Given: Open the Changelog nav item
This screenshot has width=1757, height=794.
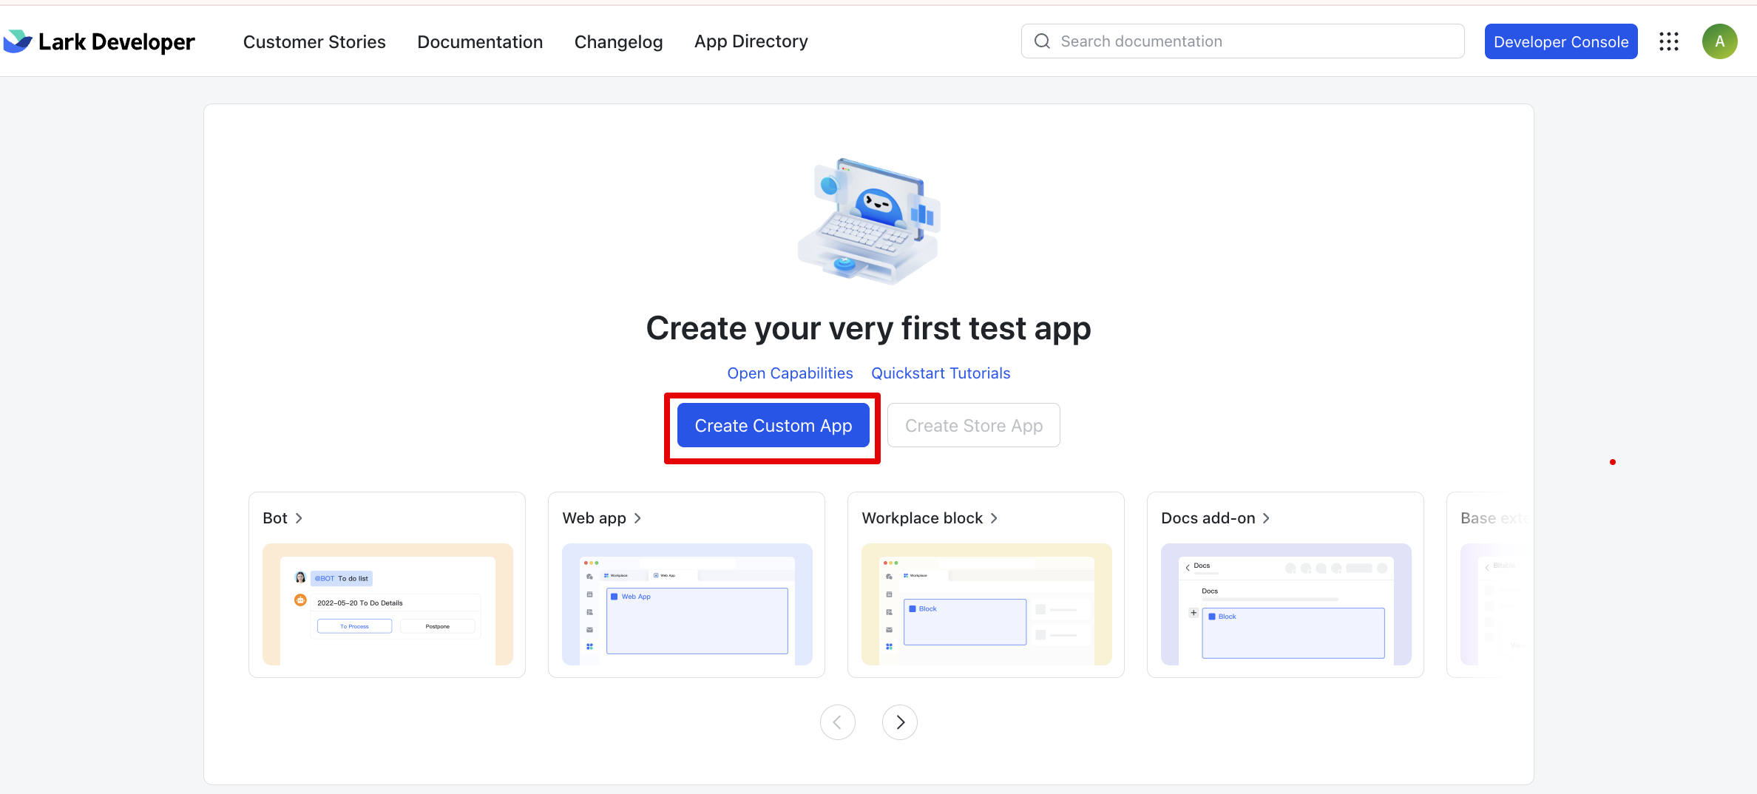Looking at the screenshot, I should [618, 42].
